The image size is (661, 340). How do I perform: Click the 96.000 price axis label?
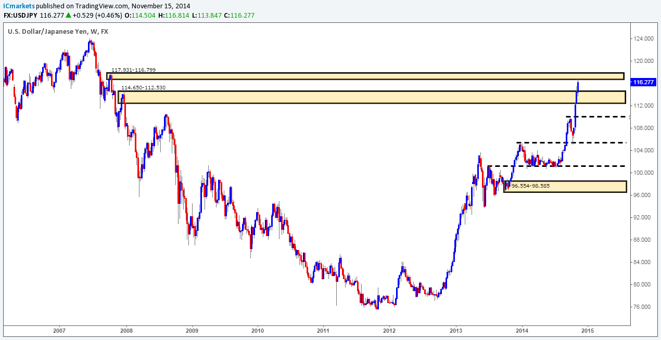[641, 195]
